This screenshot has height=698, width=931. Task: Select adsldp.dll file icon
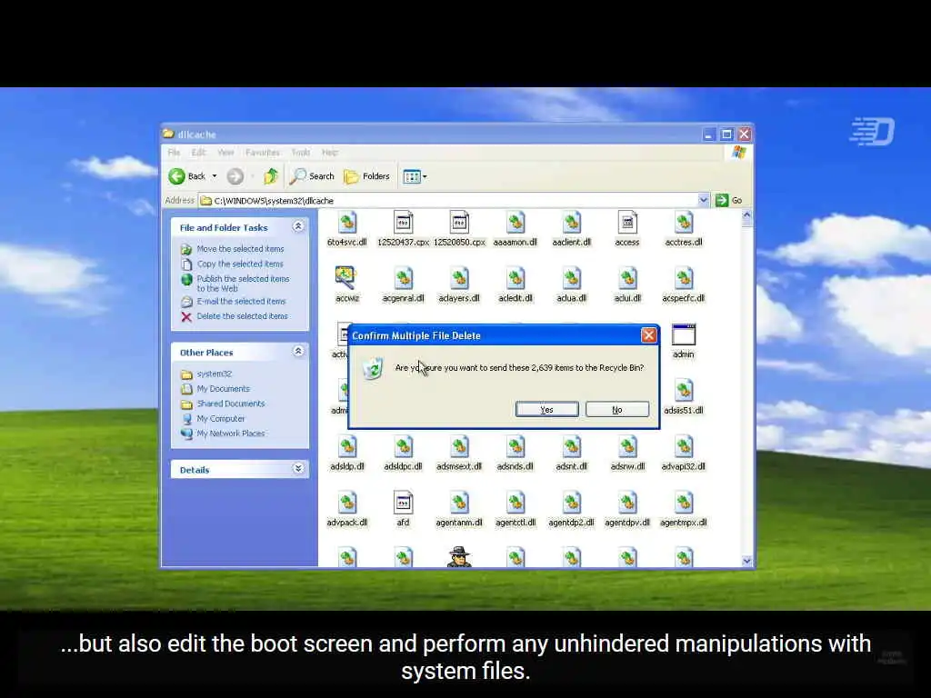(346, 447)
